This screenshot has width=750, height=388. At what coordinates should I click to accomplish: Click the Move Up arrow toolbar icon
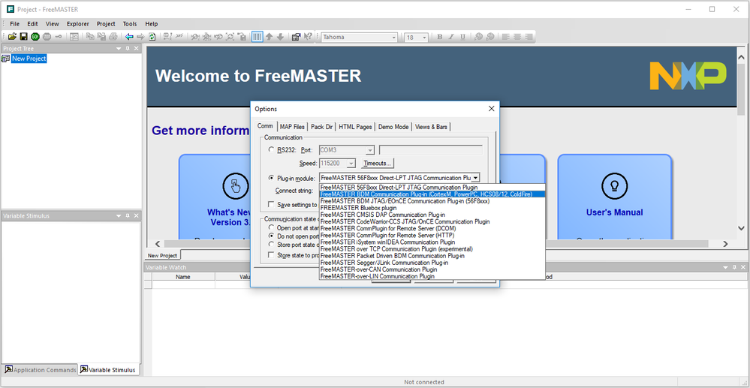click(270, 37)
